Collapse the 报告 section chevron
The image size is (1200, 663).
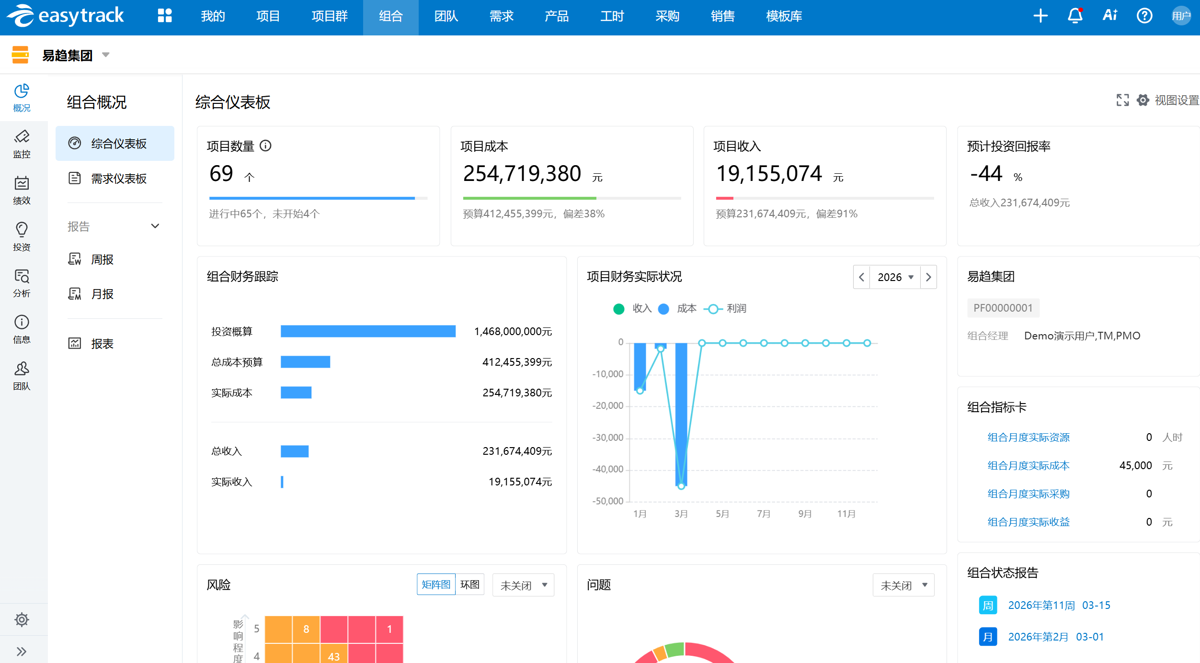(155, 226)
